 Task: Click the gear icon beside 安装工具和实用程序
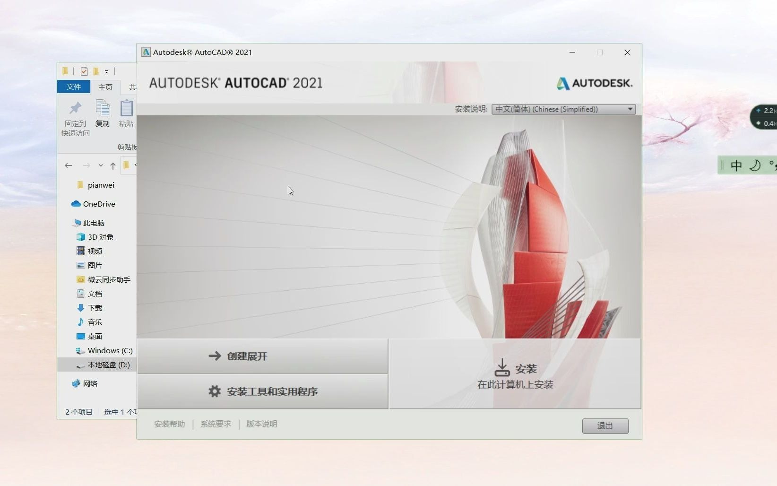click(x=215, y=391)
